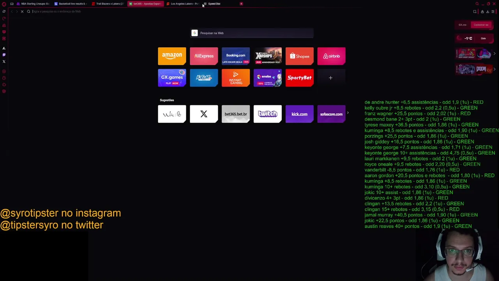Open the AliExpress speed dial tile
Image resolution: width=499 pixels, height=281 pixels.
point(204,56)
